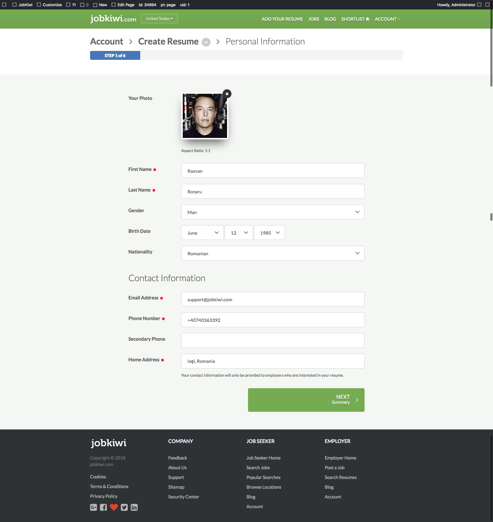
Task: Remove the uploaded profile photo
Action: click(x=227, y=94)
